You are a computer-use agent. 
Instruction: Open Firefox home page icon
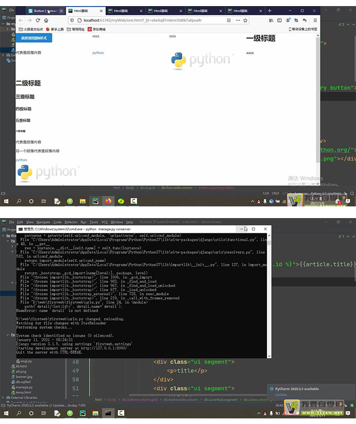coord(46,20)
